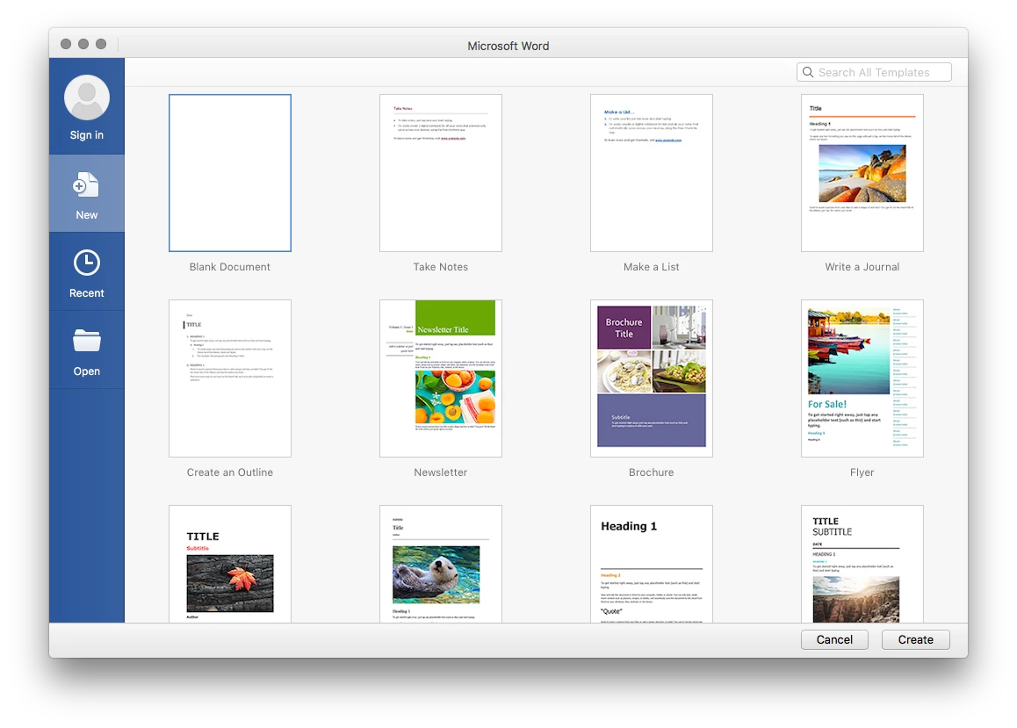Open the Recent clock icon
This screenshot has height=728, width=1017.
coord(86,263)
